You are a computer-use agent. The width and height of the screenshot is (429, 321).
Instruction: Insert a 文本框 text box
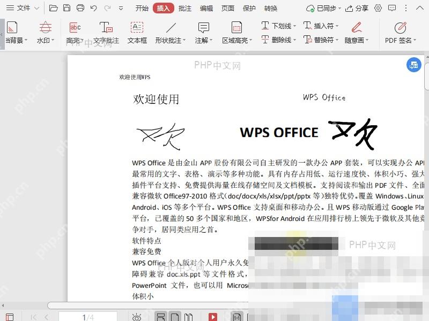click(137, 33)
